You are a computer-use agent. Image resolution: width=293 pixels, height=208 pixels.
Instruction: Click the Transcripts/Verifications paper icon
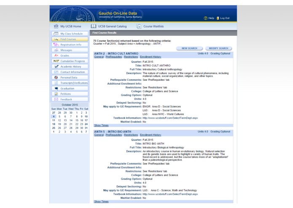[56, 83]
